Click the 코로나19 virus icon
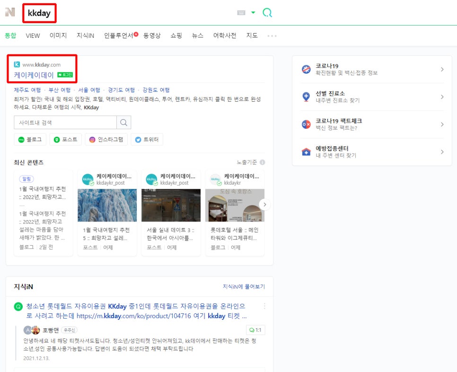The image size is (457, 372). (306, 70)
